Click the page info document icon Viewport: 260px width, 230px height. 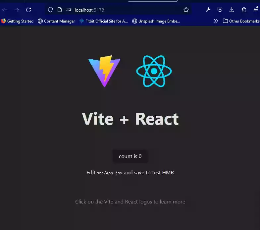click(x=60, y=10)
